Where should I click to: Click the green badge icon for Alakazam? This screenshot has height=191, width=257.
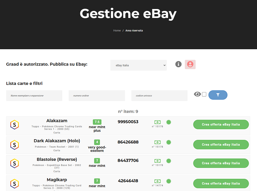(x=169, y=122)
